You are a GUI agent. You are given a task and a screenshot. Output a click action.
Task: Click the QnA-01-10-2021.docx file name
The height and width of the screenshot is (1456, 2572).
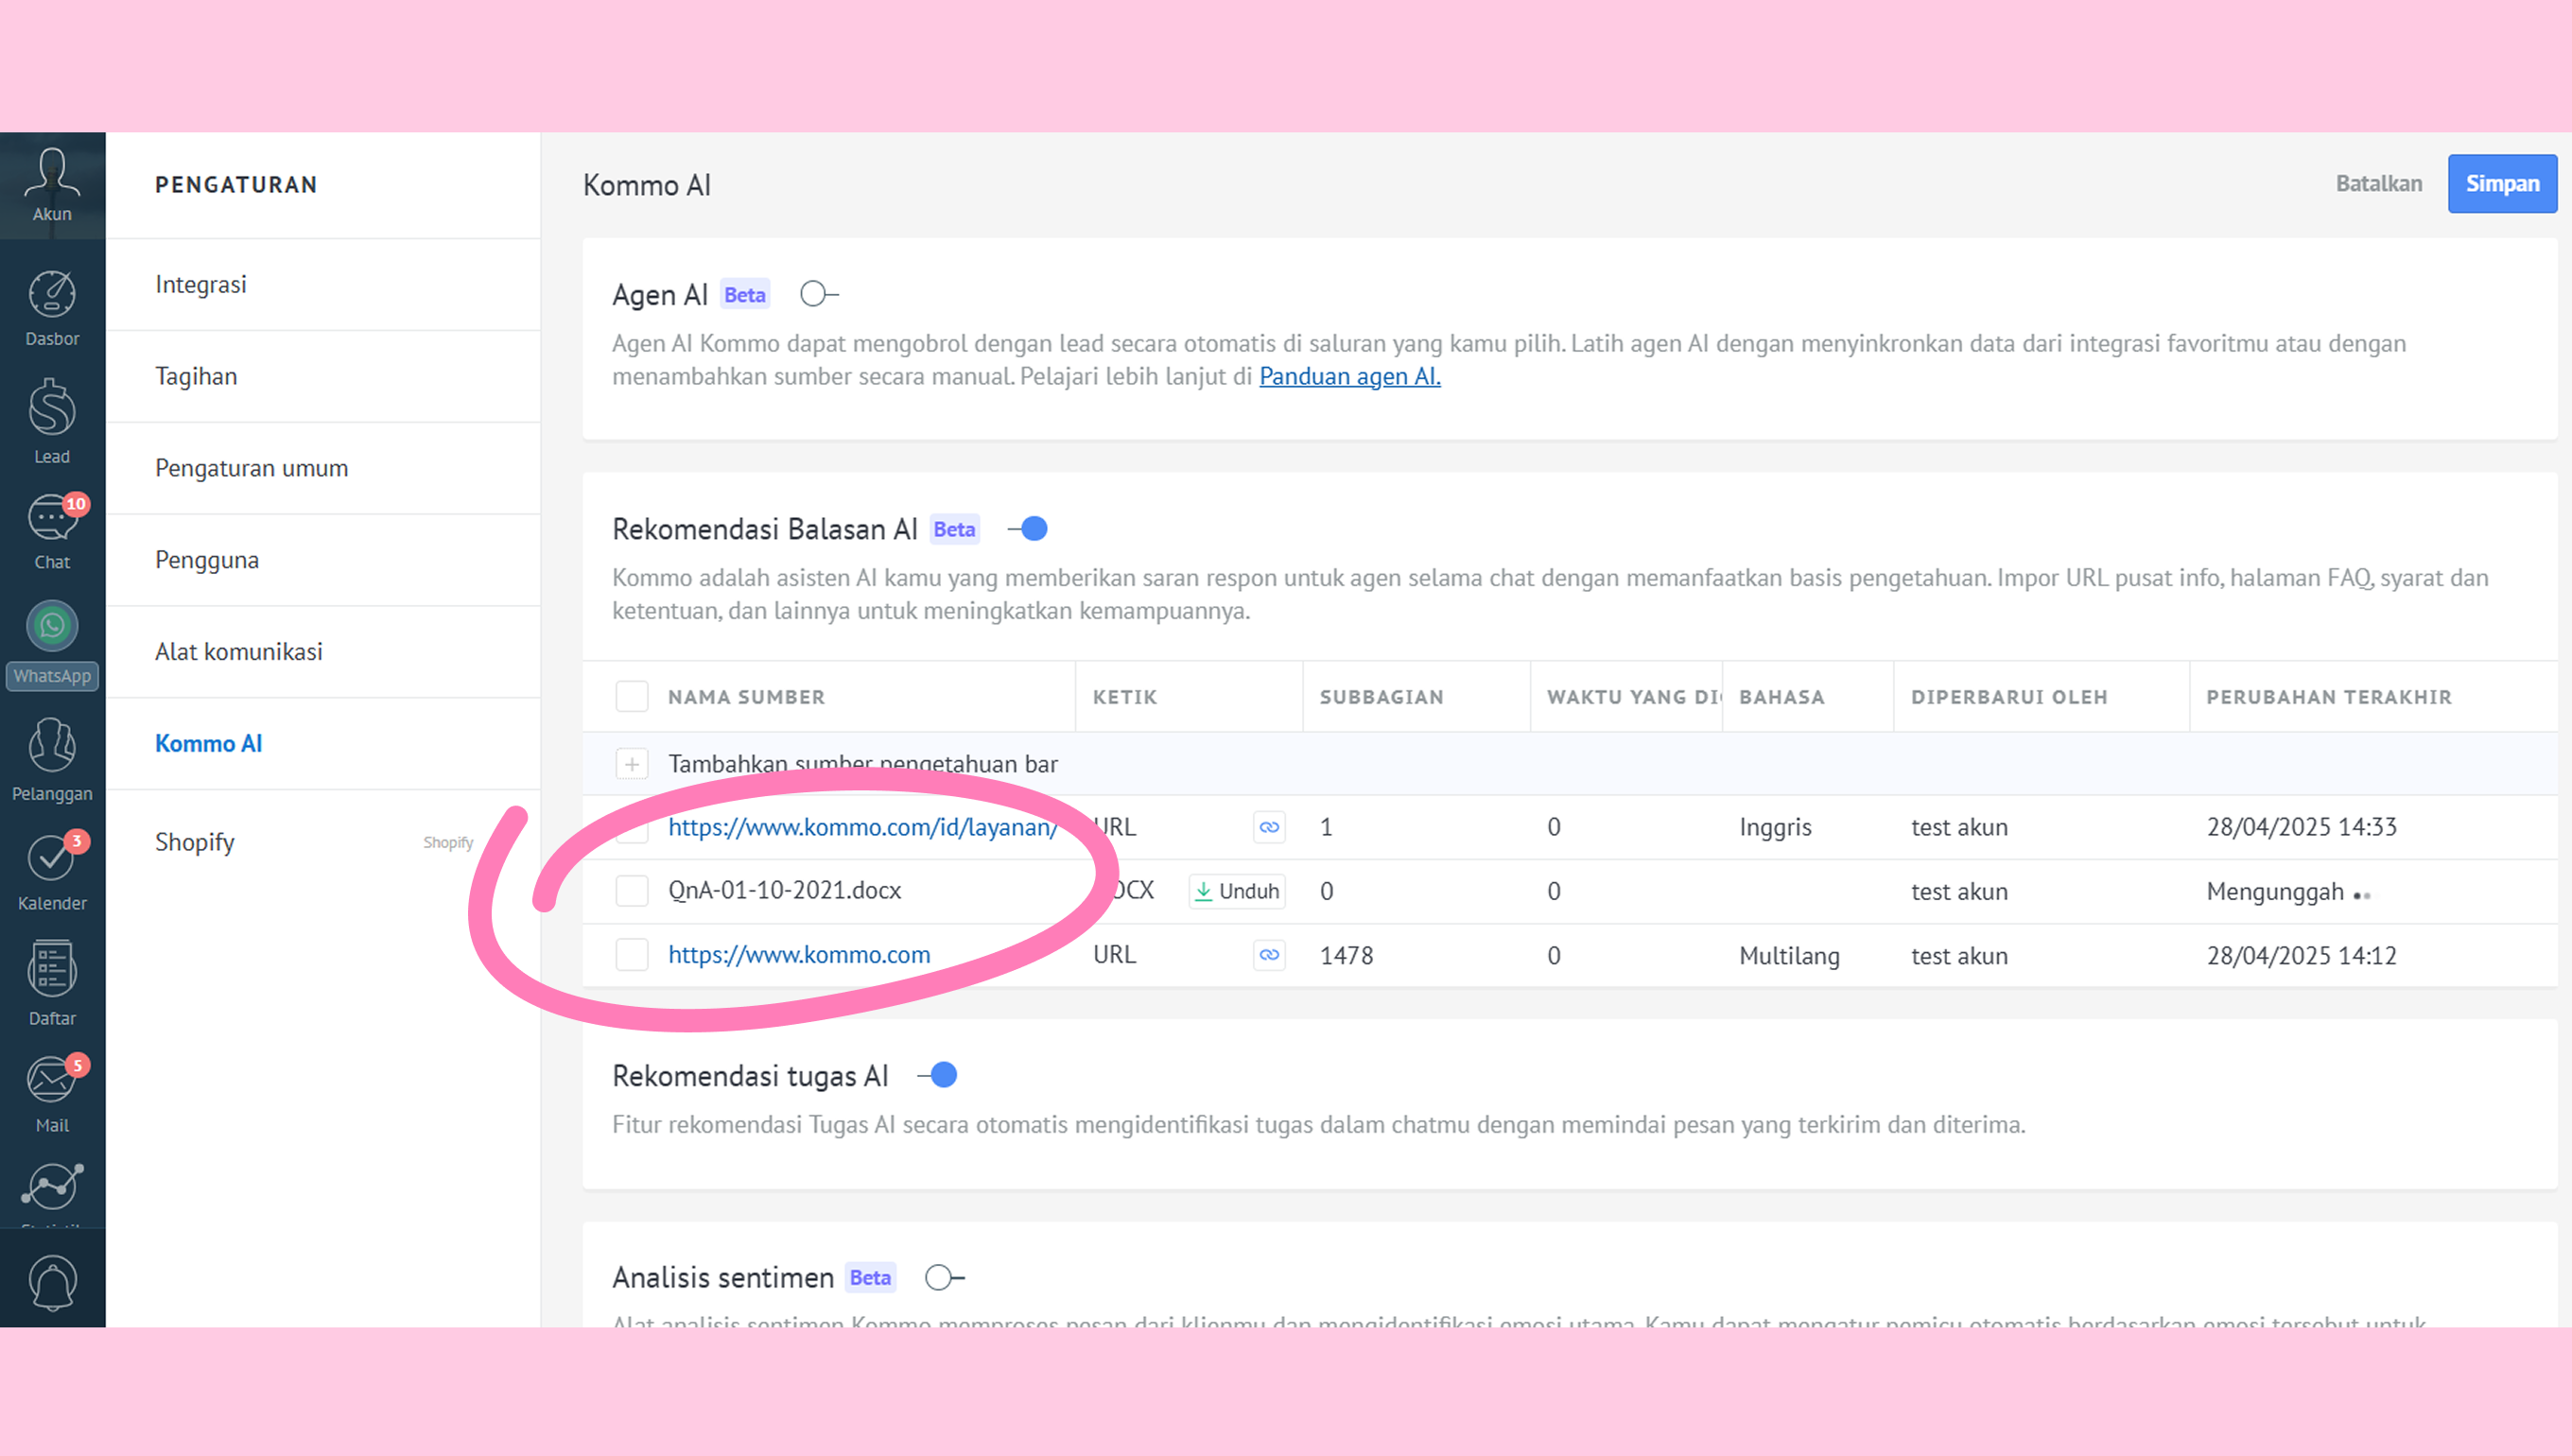click(x=784, y=890)
